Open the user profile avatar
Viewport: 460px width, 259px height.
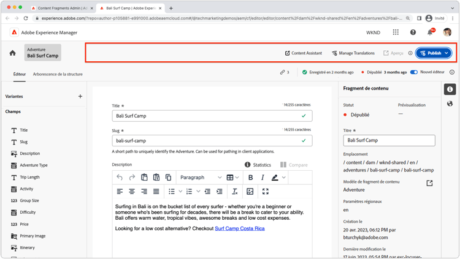coord(447,32)
